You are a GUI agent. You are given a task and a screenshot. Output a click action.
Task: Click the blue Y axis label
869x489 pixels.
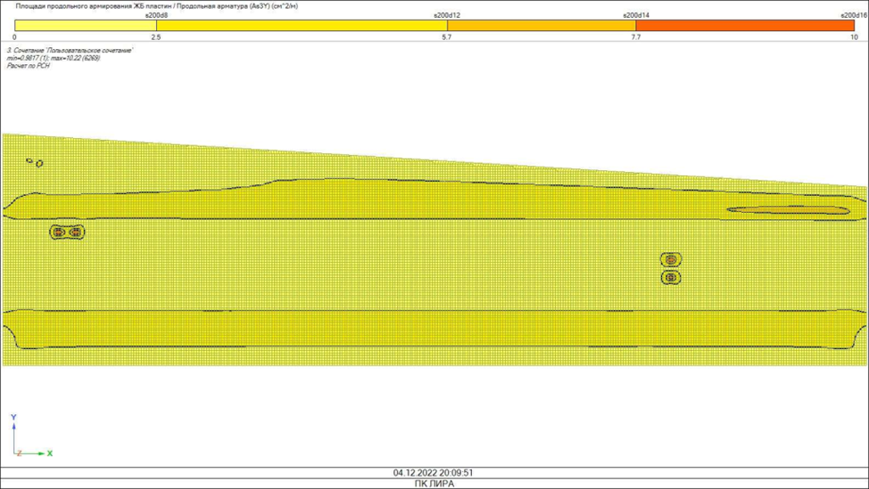13,417
